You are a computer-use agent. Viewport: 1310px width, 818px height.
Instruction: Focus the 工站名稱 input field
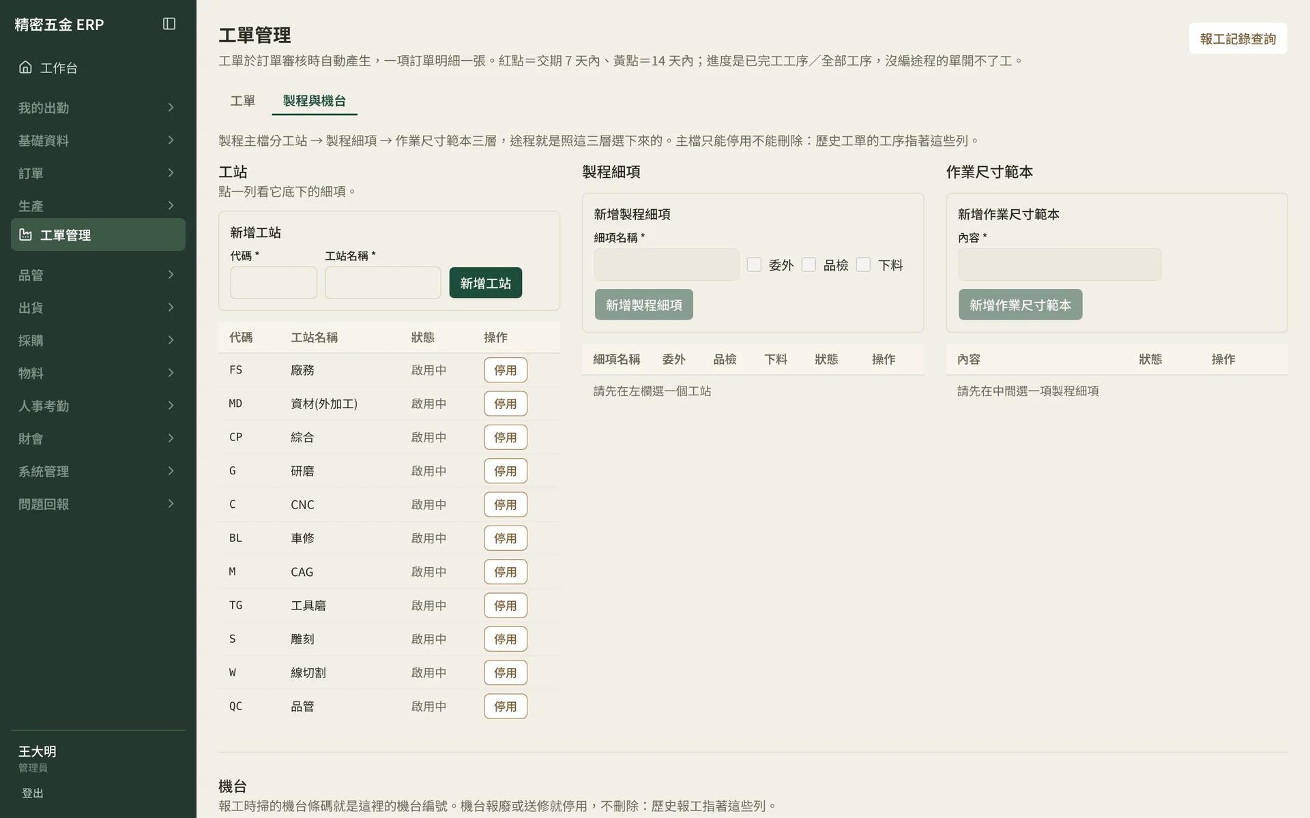coord(383,283)
